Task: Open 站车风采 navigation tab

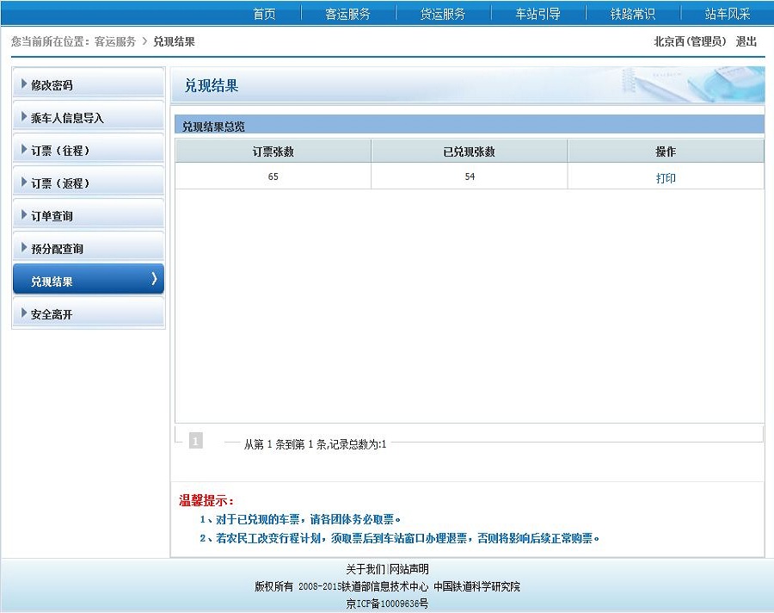Action: click(x=727, y=14)
